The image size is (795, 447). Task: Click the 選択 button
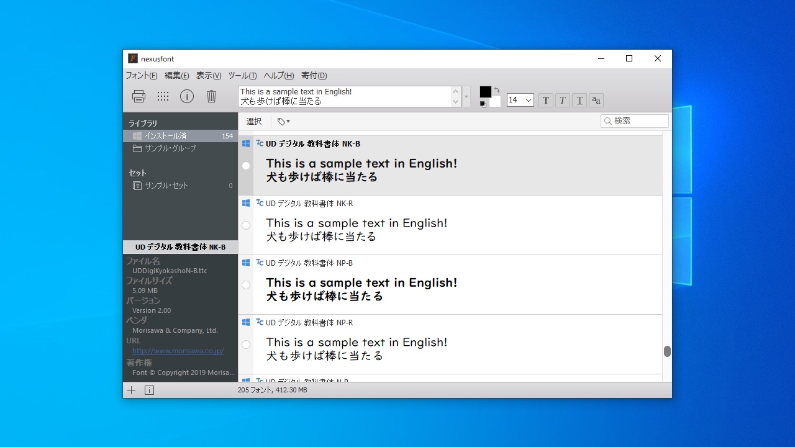click(254, 122)
